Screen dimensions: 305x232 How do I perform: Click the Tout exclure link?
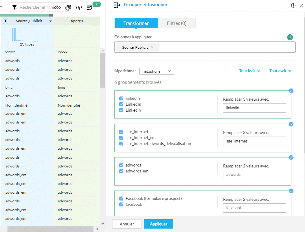(280, 71)
